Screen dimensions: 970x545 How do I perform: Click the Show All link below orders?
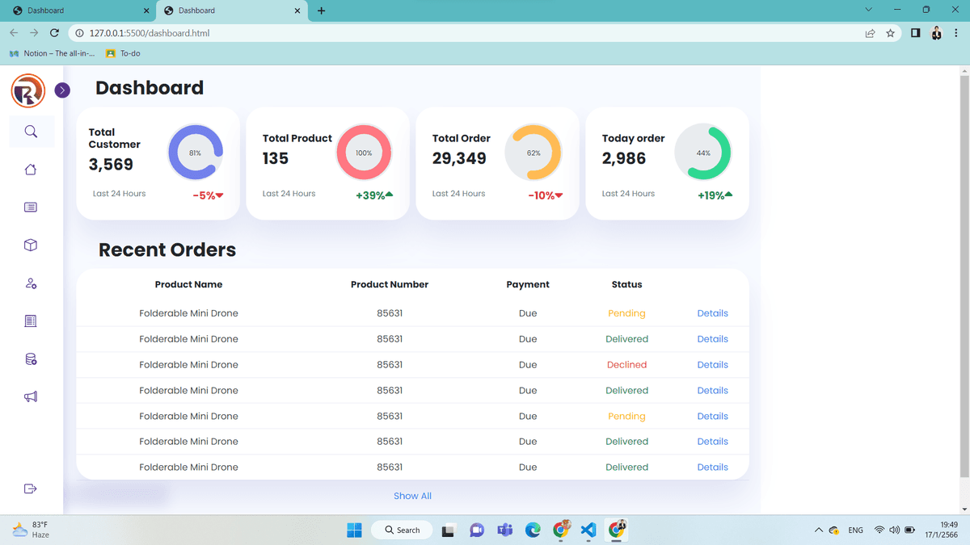pos(412,496)
